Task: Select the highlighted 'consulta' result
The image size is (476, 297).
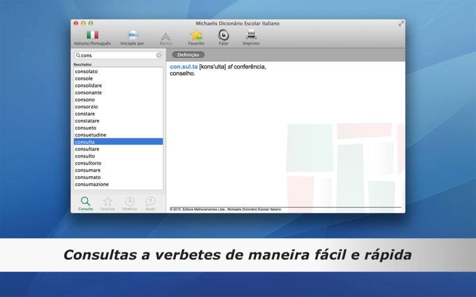Action: 118,142
